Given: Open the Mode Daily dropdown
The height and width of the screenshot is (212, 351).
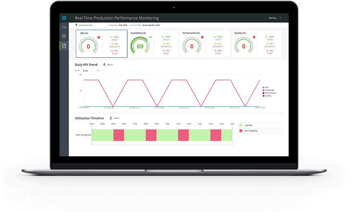Looking at the screenshot, I should [91, 71].
